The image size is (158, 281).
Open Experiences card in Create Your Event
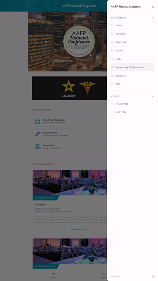pyautogui.click(x=70, y=134)
